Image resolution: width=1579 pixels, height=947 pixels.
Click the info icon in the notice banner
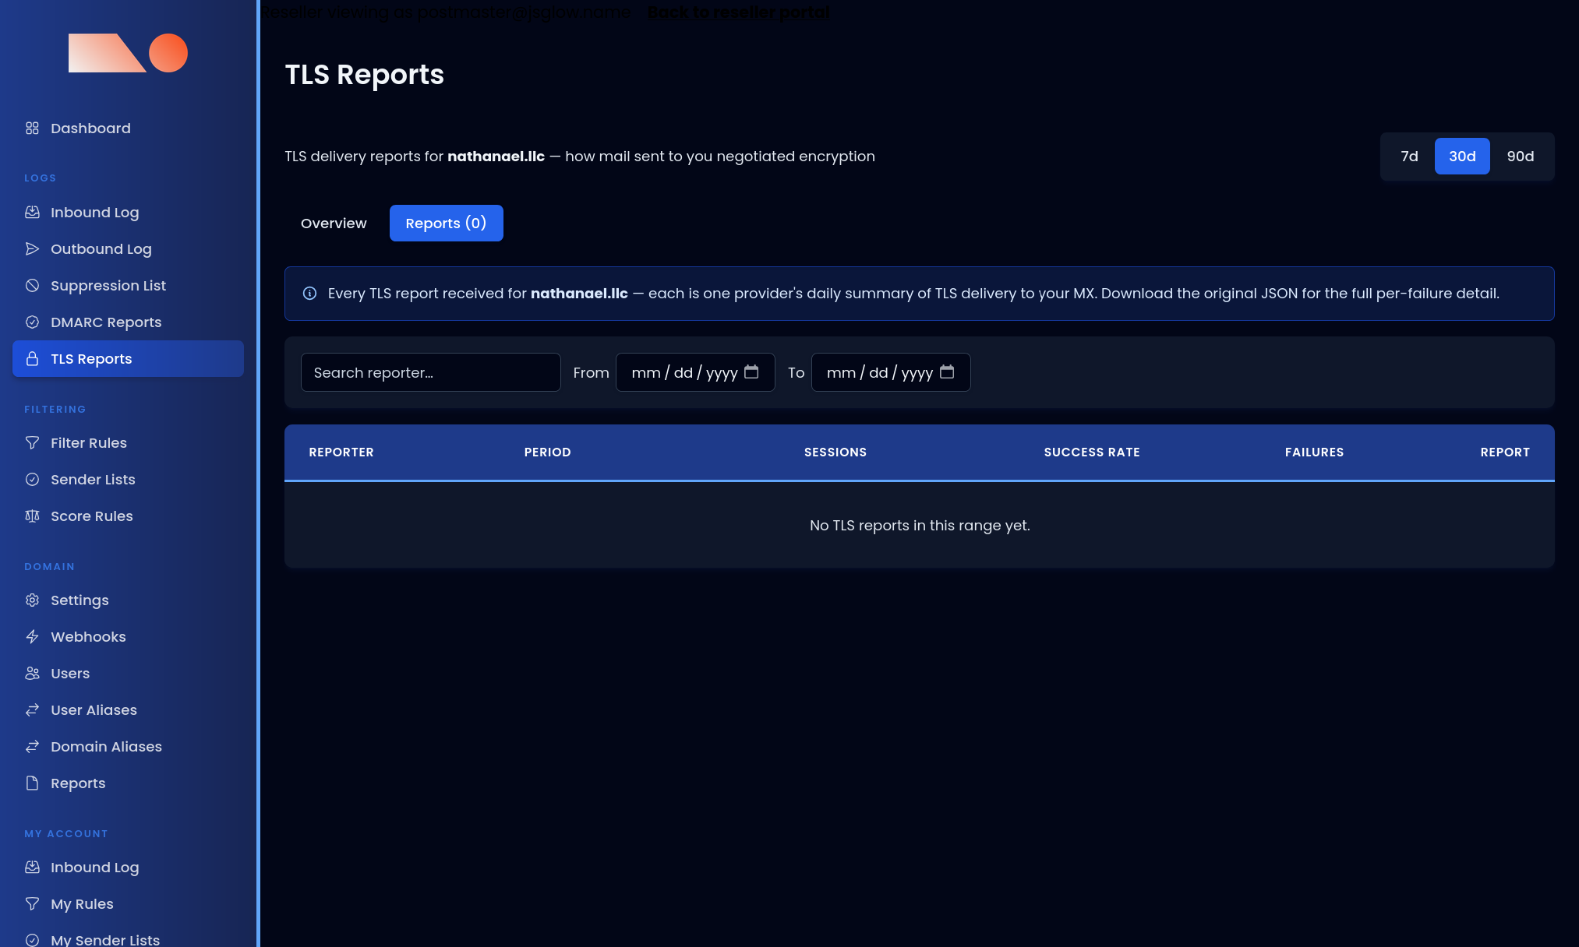(309, 293)
